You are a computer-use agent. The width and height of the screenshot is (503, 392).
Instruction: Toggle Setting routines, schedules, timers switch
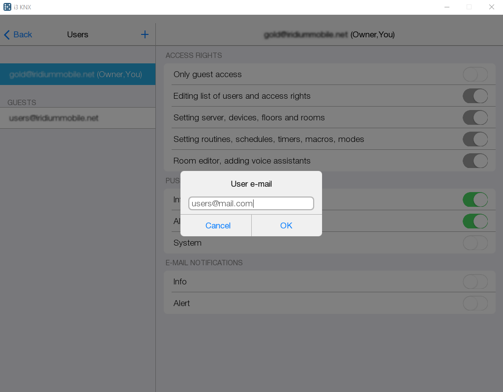pos(475,140)
